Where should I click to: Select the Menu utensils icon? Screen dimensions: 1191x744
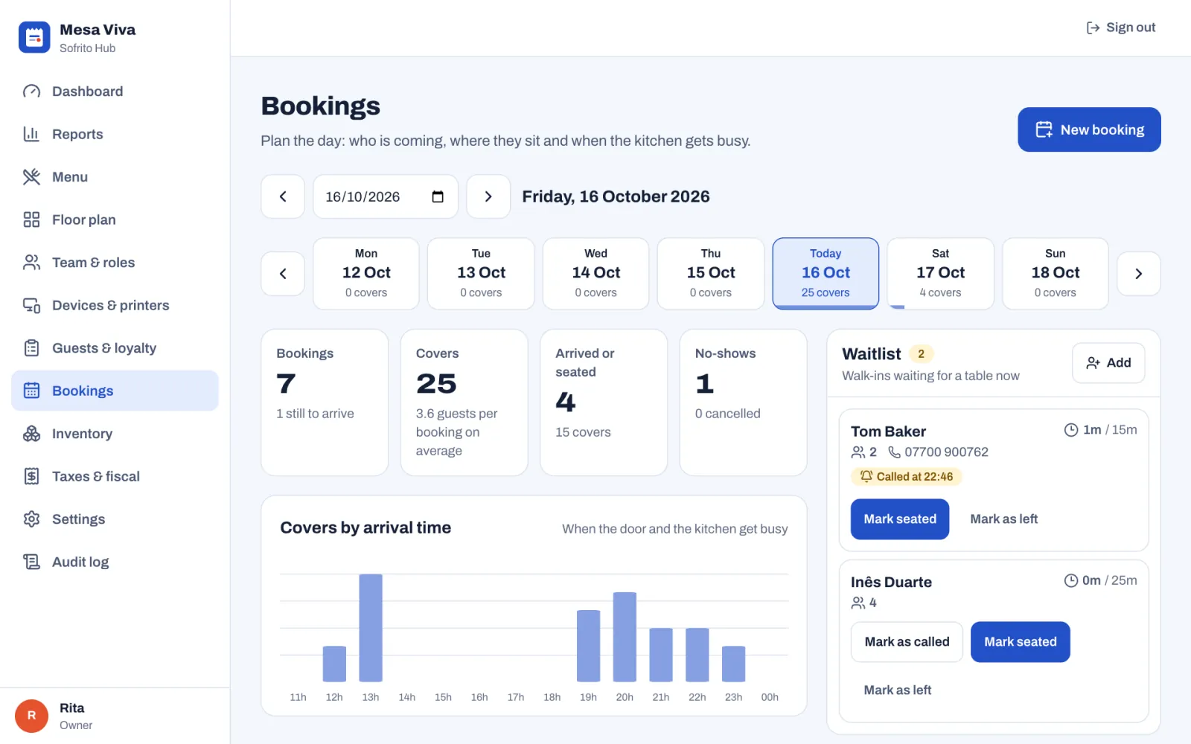pyautogui.click(x=31, y=177)
